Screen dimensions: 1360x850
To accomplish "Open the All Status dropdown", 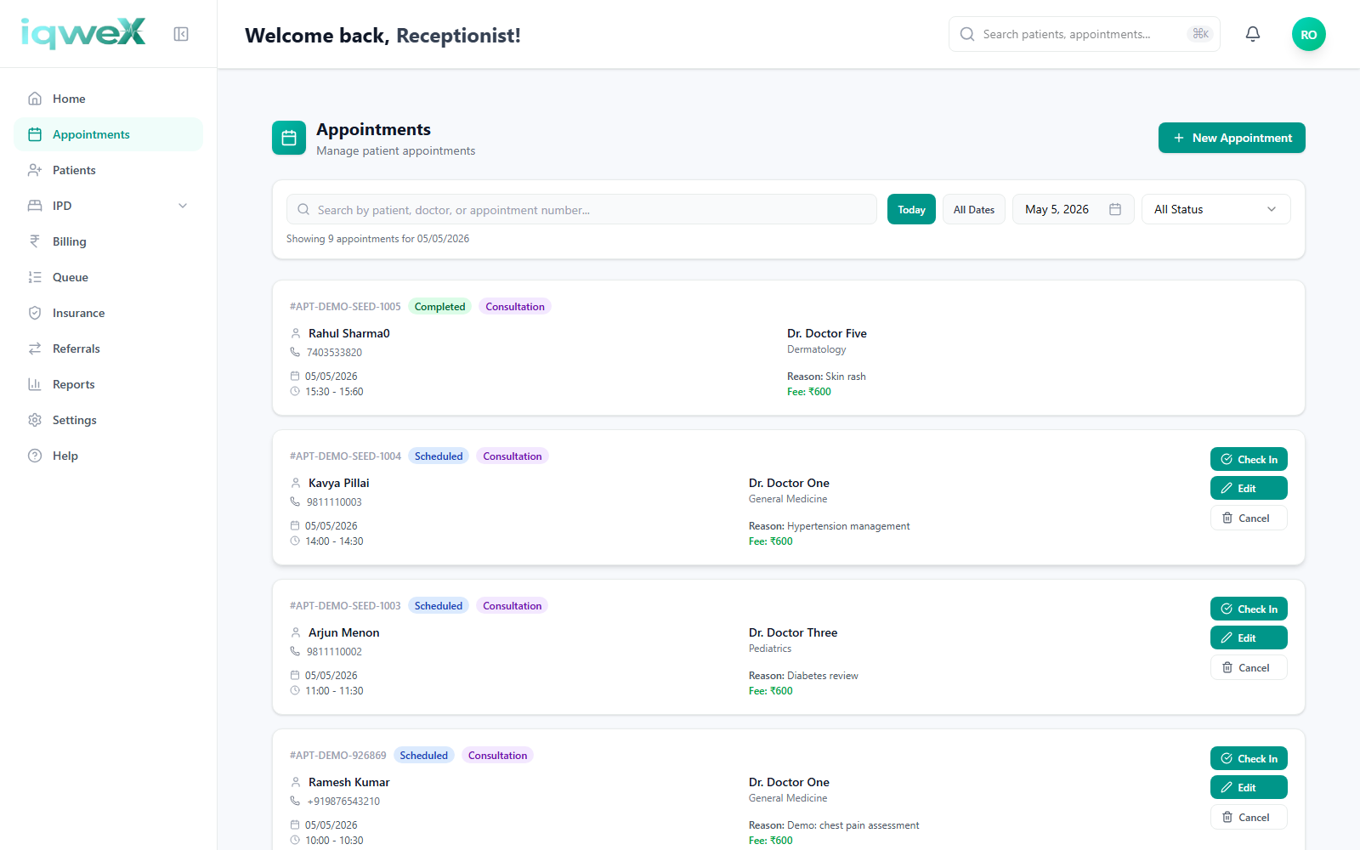I will coord(1215,209).
